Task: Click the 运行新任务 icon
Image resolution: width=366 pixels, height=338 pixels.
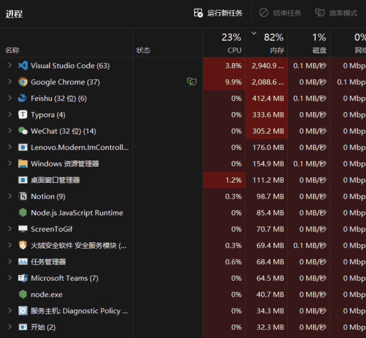Action: 198,13
